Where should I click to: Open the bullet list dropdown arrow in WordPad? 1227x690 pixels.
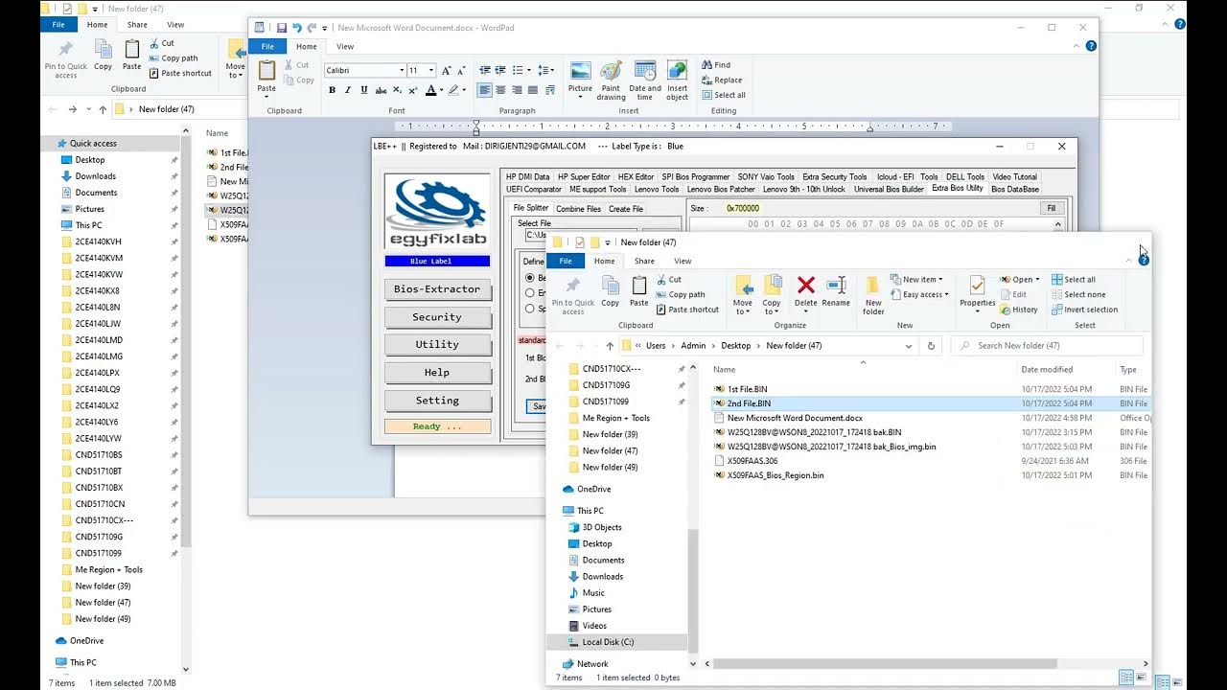click(528, 70)
